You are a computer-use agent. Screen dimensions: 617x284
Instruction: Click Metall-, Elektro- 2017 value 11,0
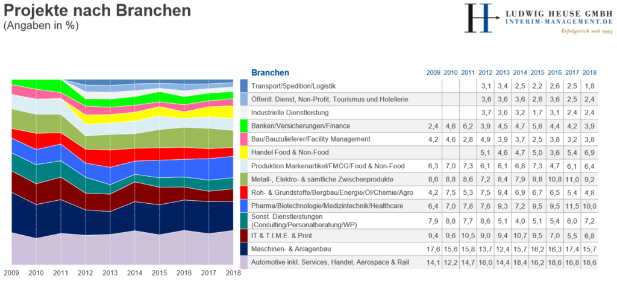(x=572, y=179)
